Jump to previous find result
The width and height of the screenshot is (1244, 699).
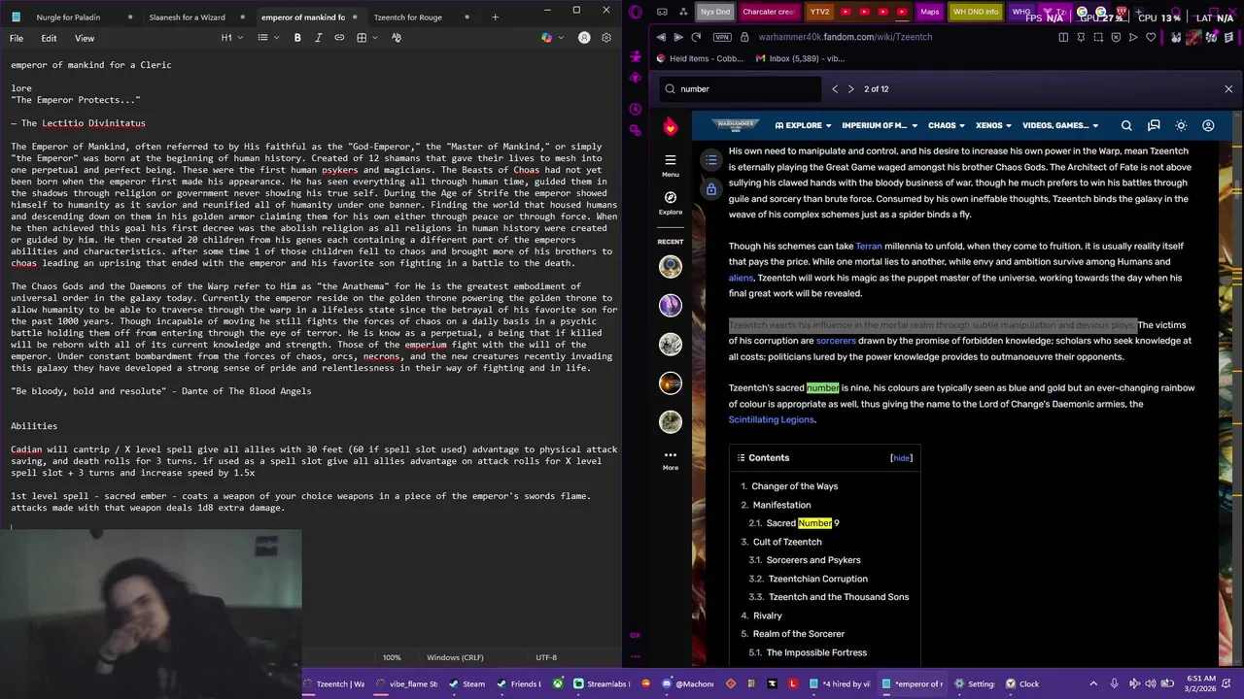(x=835, y=88)
